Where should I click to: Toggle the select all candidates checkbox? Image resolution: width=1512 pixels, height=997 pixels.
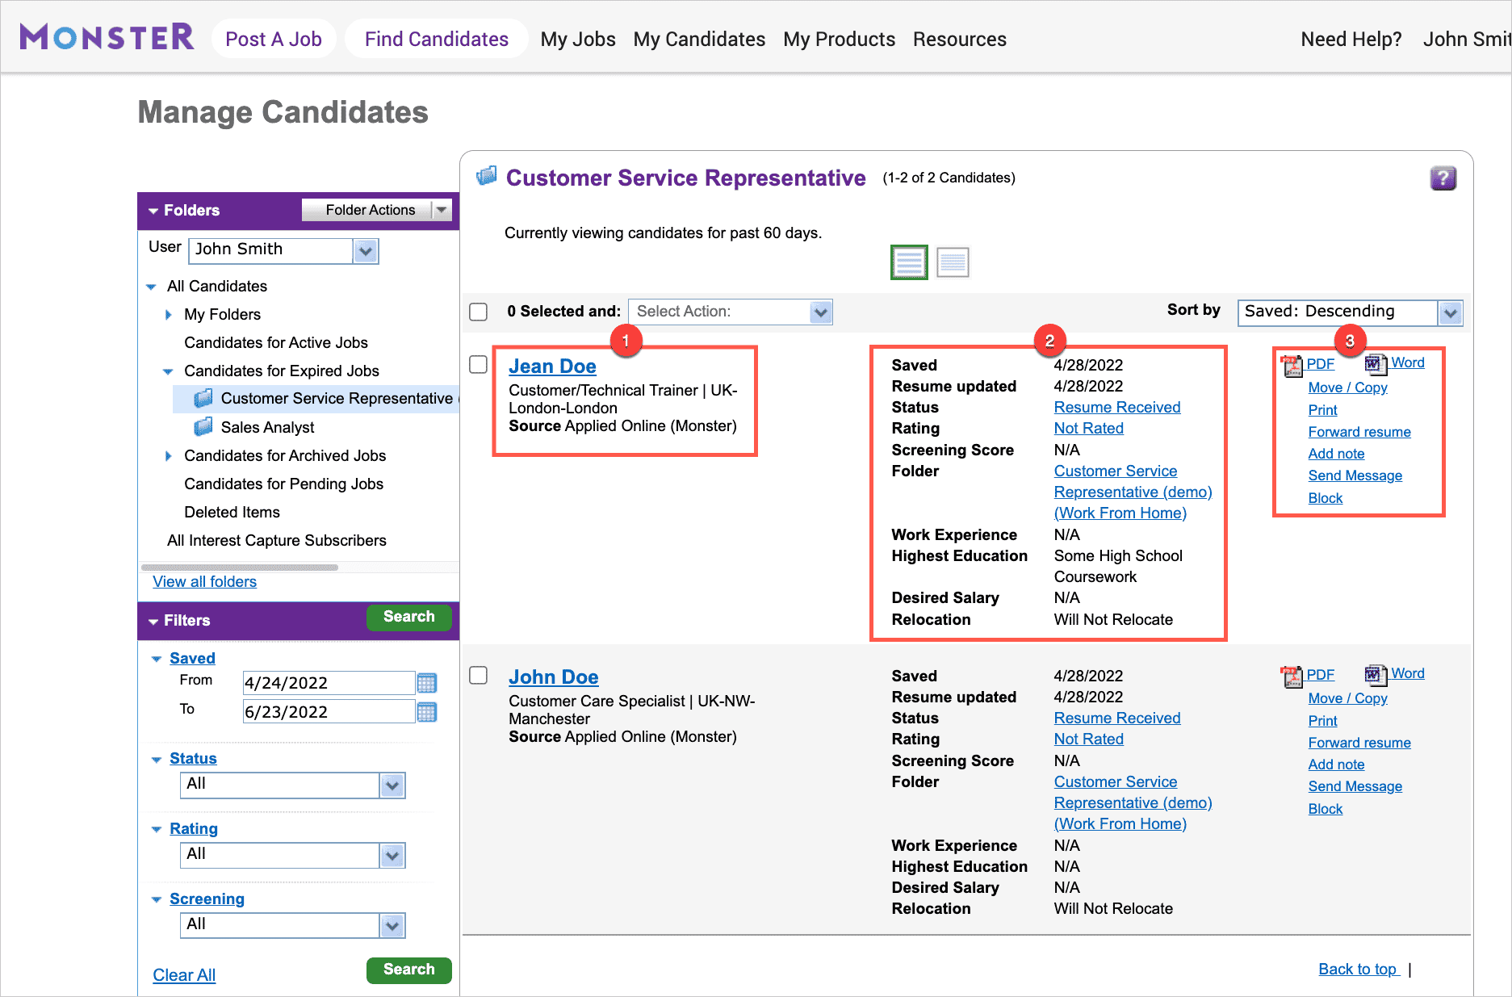tap(479, 312)
